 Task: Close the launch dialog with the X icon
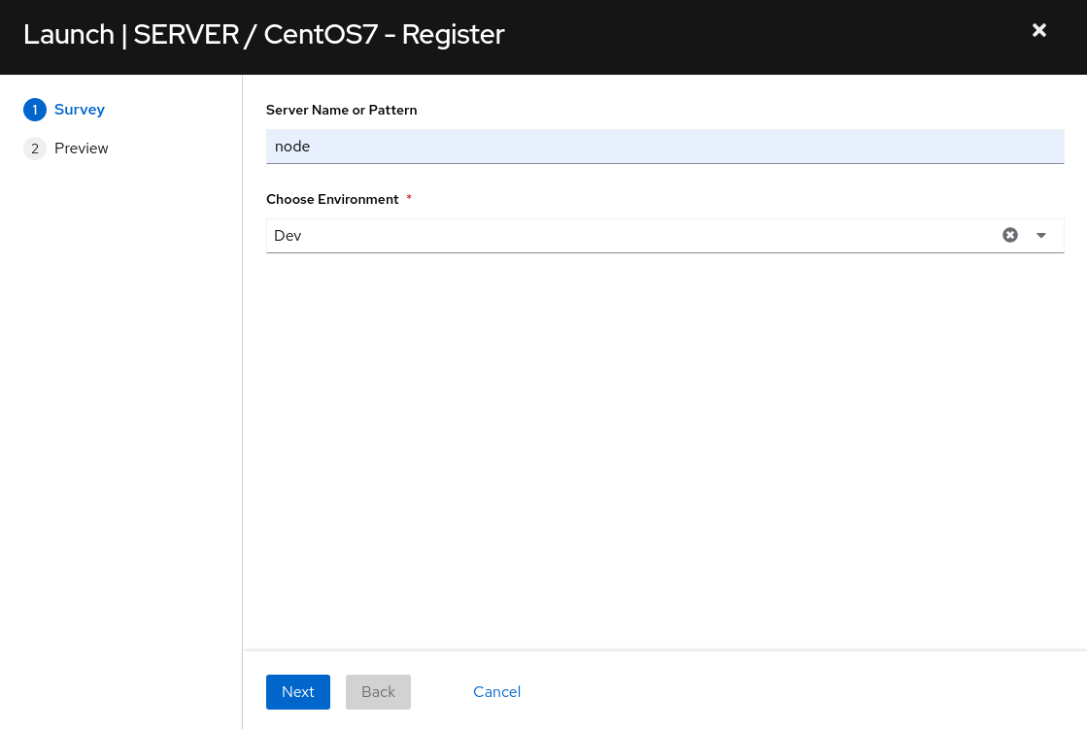point(1038,30)
